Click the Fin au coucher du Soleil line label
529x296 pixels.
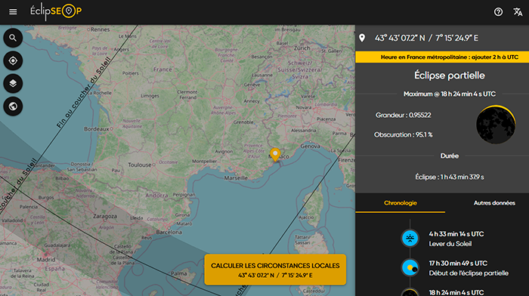coord(83,93)
